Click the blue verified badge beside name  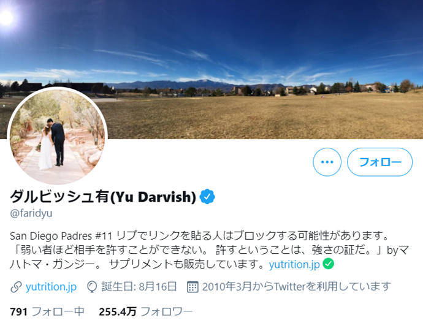207,196
